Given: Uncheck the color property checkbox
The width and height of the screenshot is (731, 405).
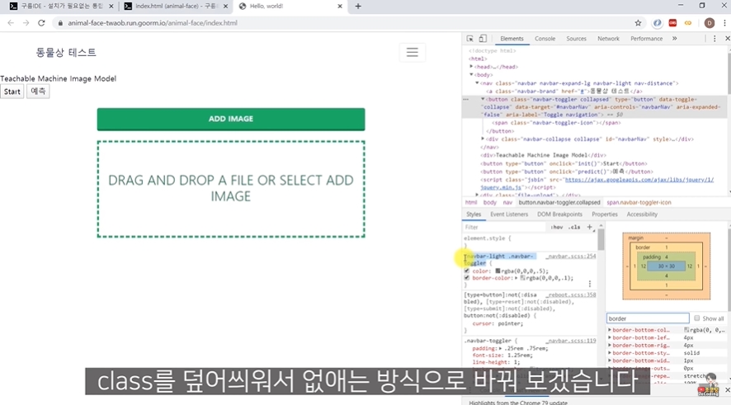Looking at the screenshot, I should click(x=467, y=271).
